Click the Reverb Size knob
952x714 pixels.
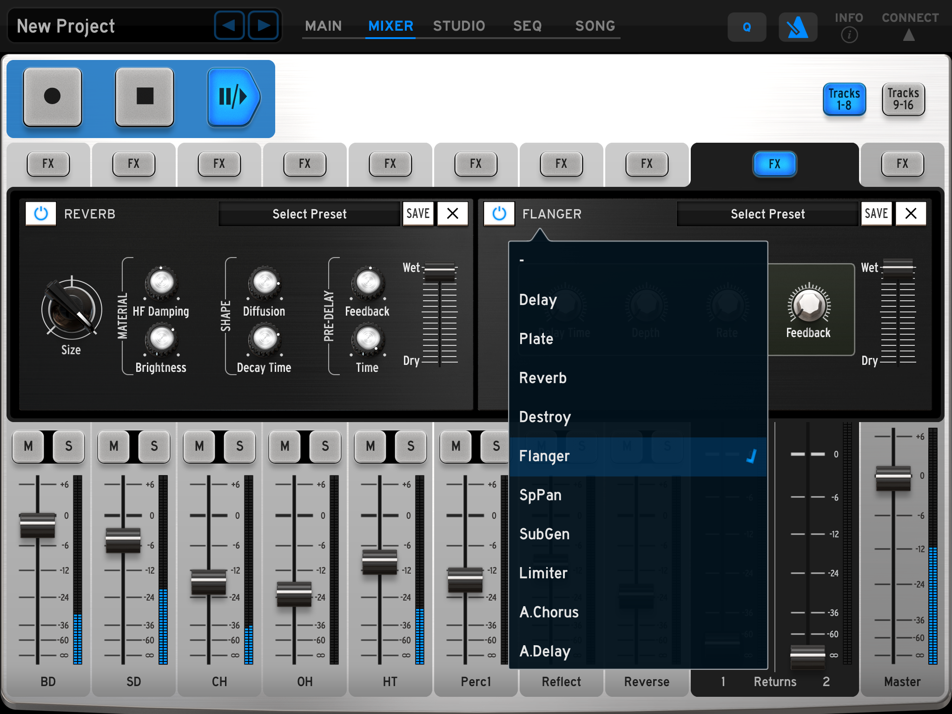coord(71,309)
